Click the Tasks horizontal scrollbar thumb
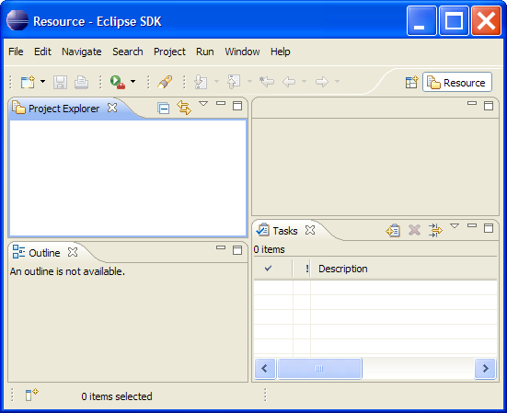This screenshot has height=413, width=507. point(319,369)
